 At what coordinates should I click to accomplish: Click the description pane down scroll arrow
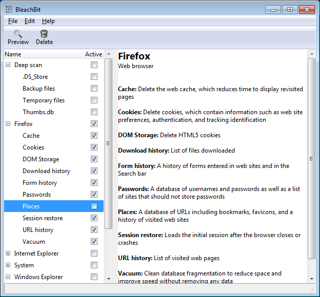(x=312, y=279)
